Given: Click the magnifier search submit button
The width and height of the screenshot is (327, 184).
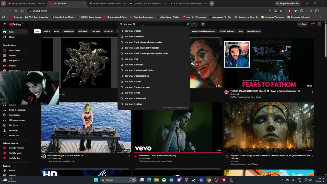Looking at the screenshot, I should click(x=194, y=24).
